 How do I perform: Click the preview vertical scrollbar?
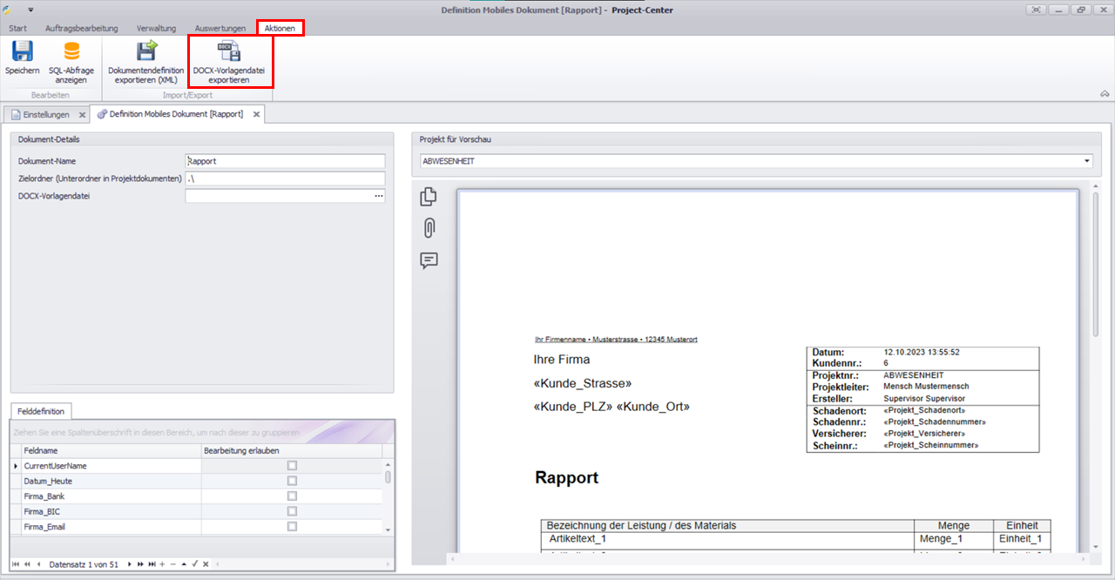tap(1096, 261)
